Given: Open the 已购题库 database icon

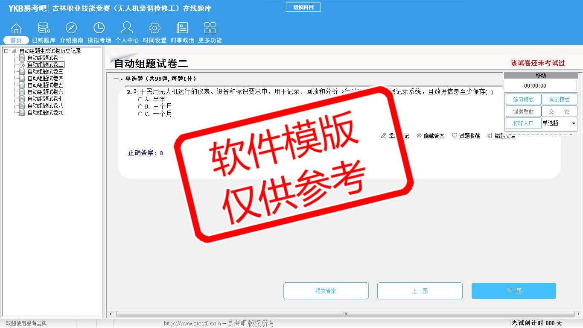Looking at the screenshot, I should (44, 28).
